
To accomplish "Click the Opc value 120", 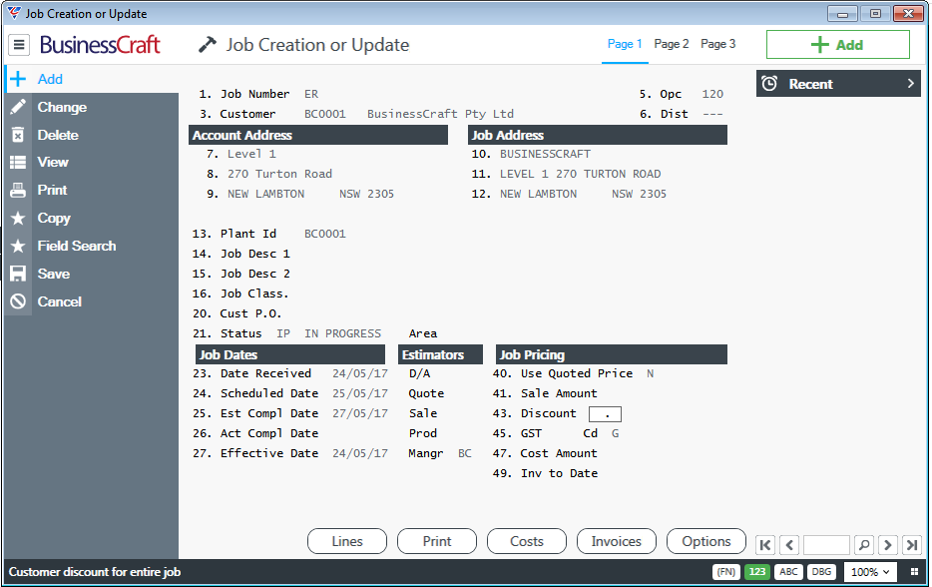I will [712, 94].
